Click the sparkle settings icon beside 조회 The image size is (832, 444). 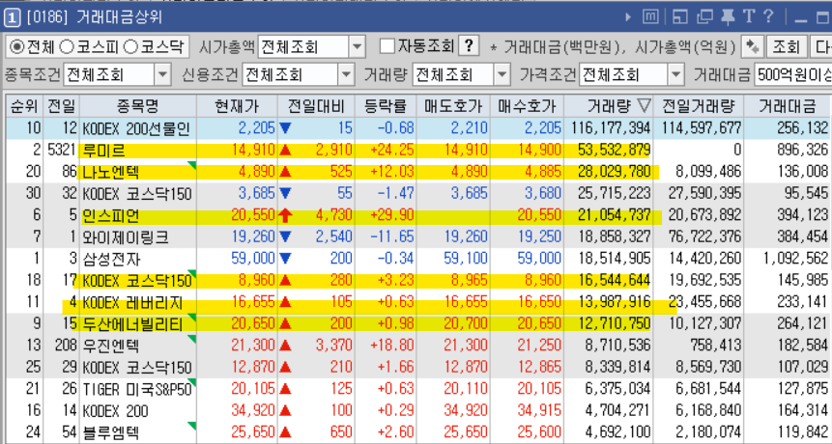752,47
